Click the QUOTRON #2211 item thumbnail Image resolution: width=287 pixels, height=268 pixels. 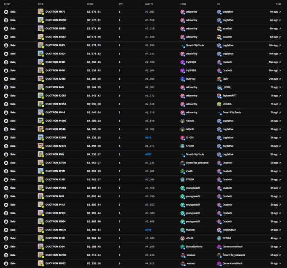(x=41, y=171)
